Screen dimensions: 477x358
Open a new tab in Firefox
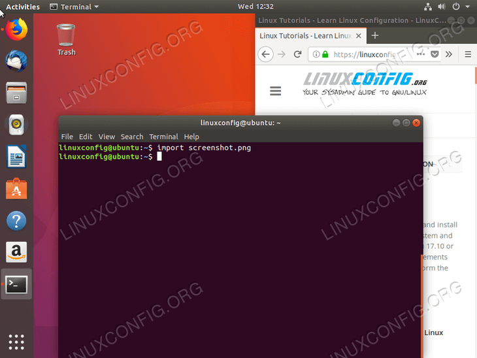tap(375, 35)
